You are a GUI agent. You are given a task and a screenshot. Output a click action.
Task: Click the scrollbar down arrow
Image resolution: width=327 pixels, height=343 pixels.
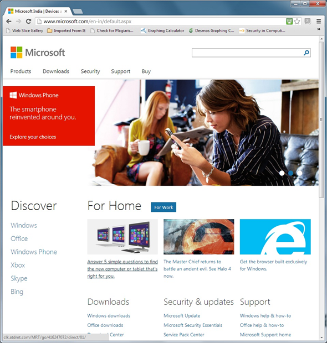pos(321,337)
